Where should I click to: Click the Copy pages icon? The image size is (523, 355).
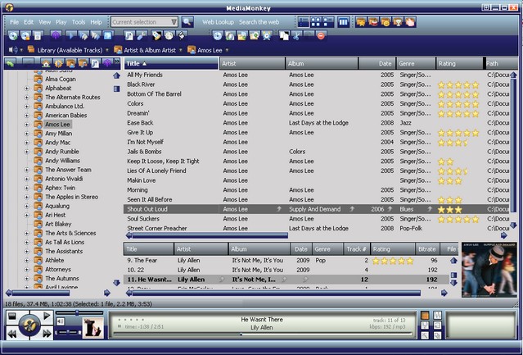[284, 35]
